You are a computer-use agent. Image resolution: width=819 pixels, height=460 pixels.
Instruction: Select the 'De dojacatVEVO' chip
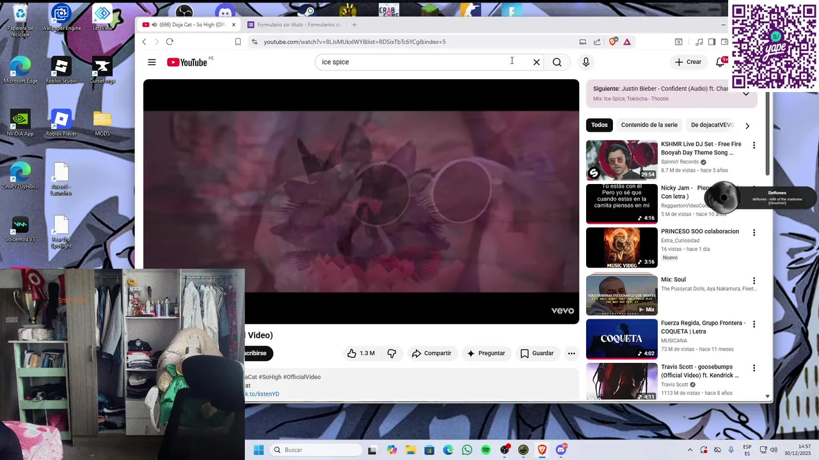click(712, 125)
